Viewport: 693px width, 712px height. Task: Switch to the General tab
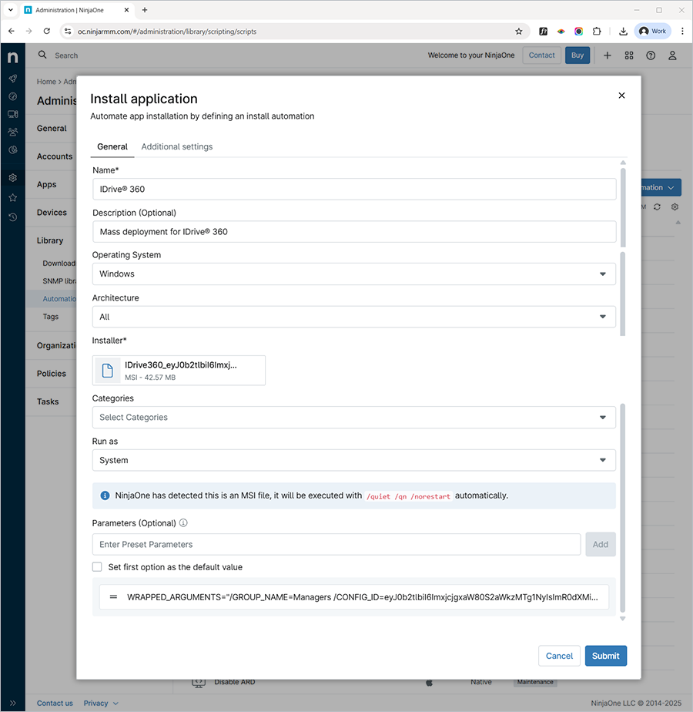(x=112, y=146)
